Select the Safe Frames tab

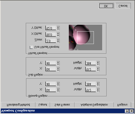[62, 105]
